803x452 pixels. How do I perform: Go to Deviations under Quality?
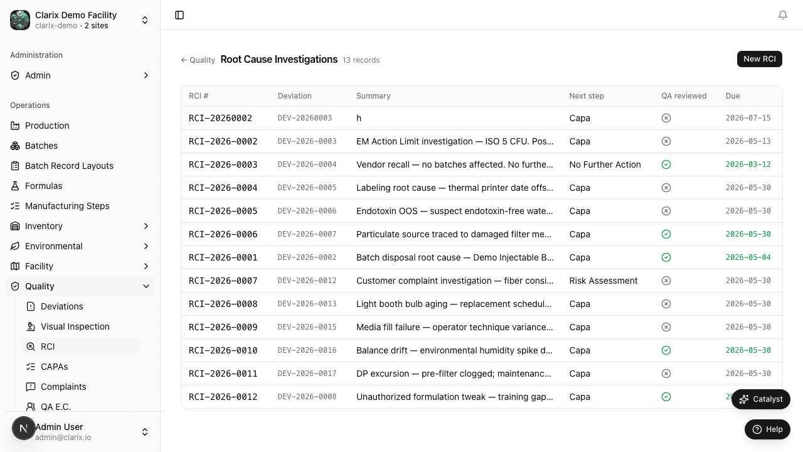click(x=80, y=306)
